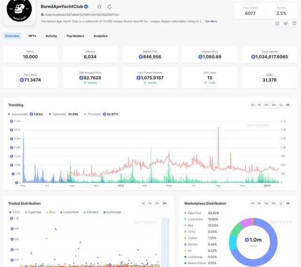The width and height of the screenshot is (301, 267).
Task: Expand the description with See More
Action: click(x=211, y=21)
